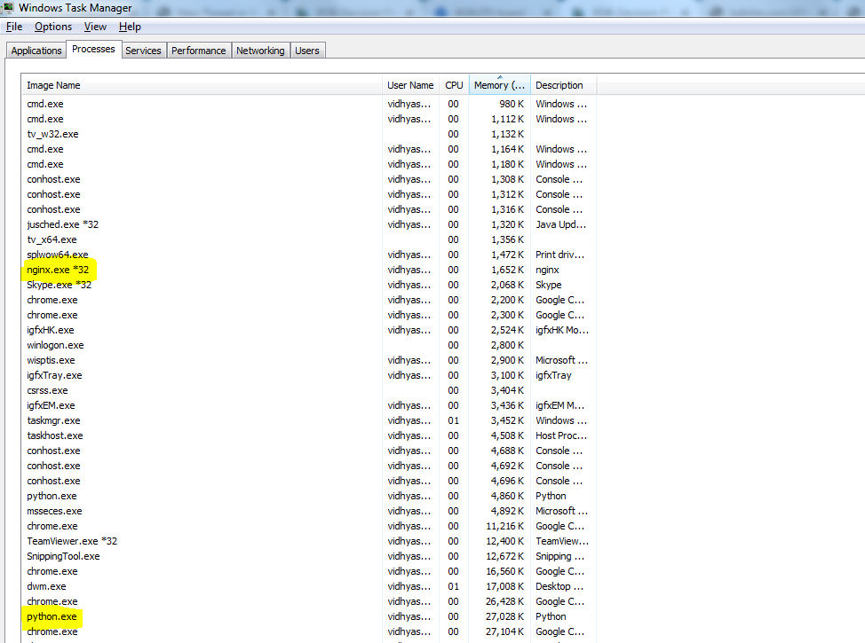The image size is (865, 643).
Task: Switch to the Networking tab
Action: coord(260,51)
